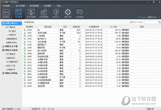Click the magnifier icon in search box
This screenshot has height=110, width=161.
[x=159, y=22]
